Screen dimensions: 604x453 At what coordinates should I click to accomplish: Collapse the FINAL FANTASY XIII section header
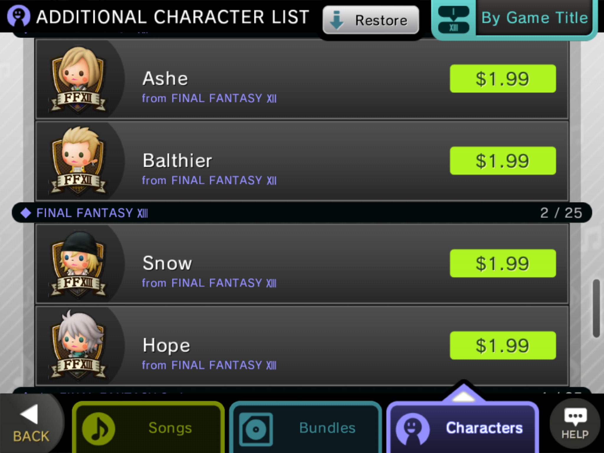[x=302, y=213]
